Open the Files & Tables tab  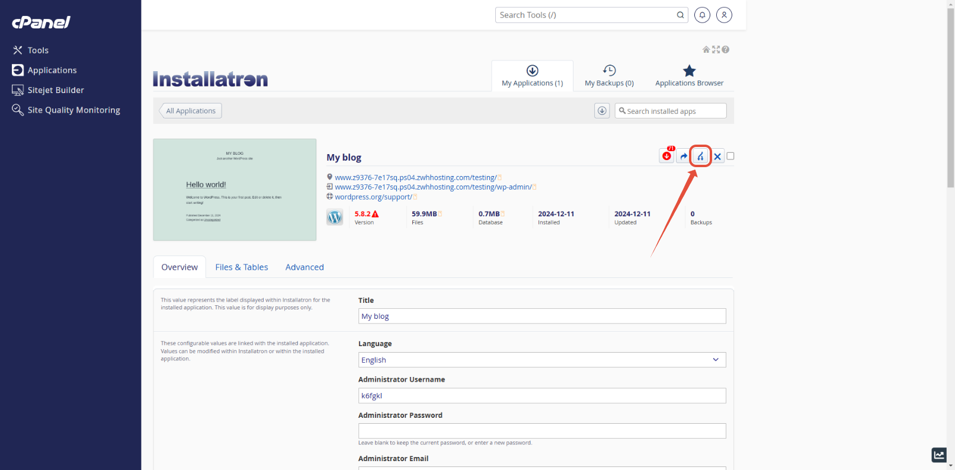point(242,267)
